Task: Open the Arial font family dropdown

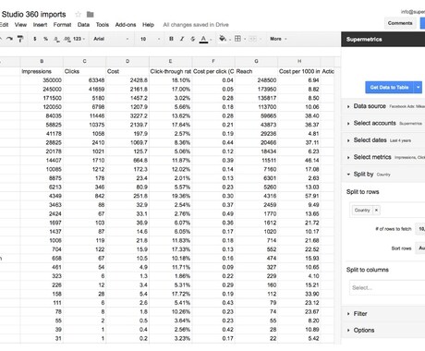Action: coord(111,39)
